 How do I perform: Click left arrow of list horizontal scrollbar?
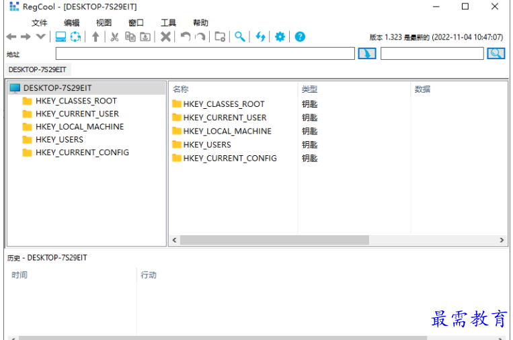tap(174, 240)
